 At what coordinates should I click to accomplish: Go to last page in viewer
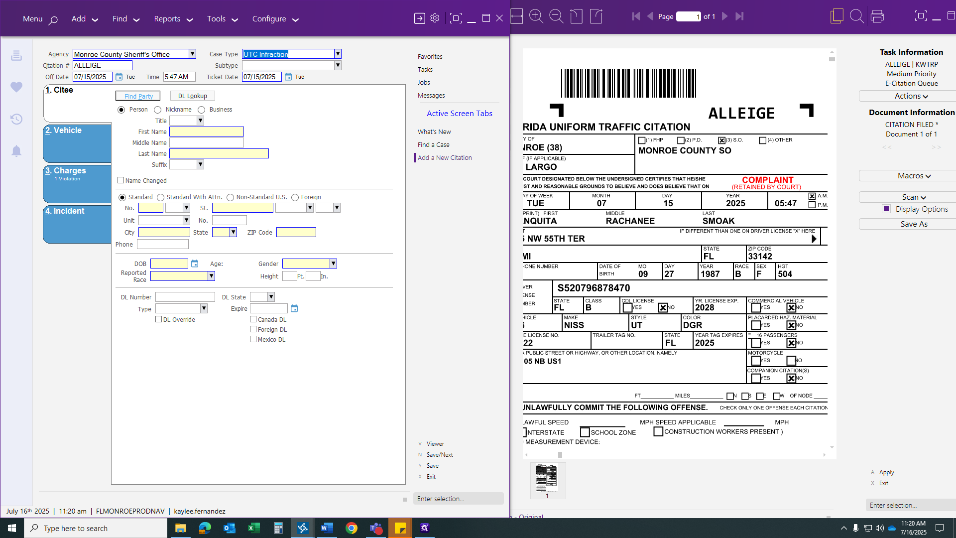click(x=739, y=16)
